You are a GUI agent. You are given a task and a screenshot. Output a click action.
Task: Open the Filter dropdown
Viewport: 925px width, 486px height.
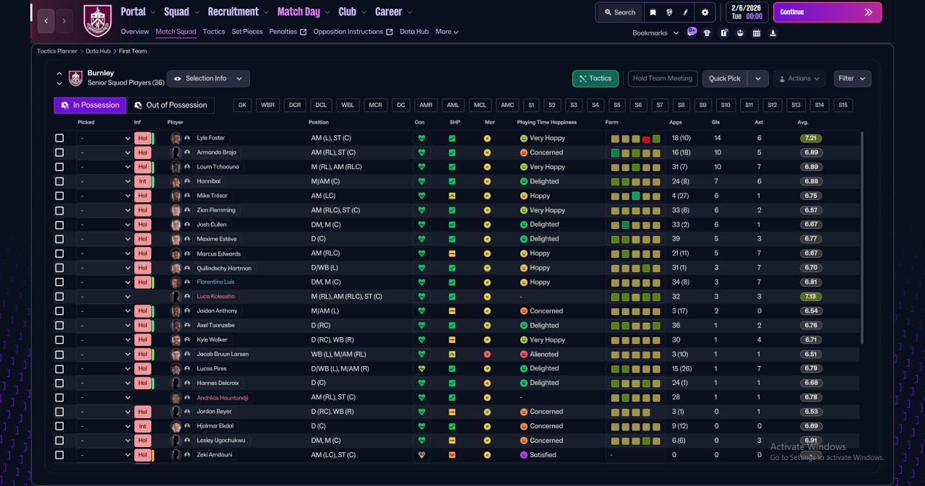[x=853, y=79]
